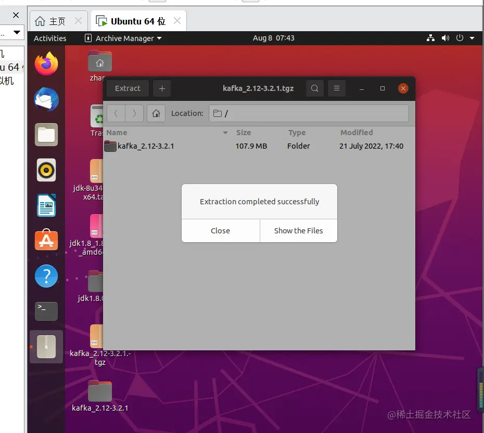
Task: Click the Folder type cell
Action: tap(299, 146)
